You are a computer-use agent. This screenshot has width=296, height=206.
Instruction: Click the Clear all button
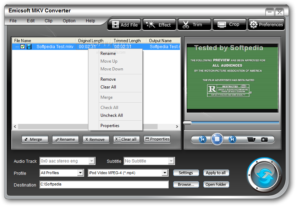click(x=126, y=139)
